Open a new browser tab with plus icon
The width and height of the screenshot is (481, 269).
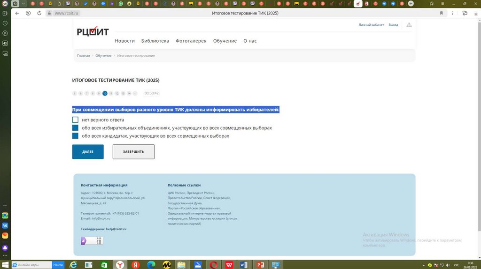tap(411, 4)
